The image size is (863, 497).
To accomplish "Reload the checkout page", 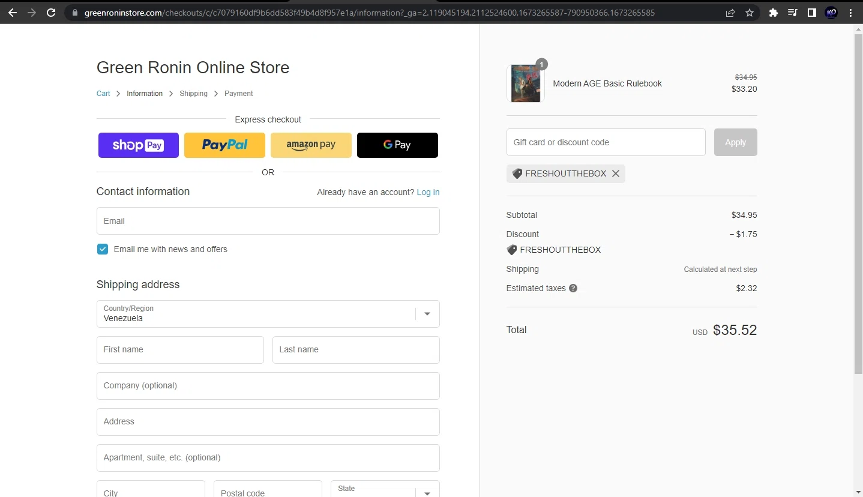I will (x=52, y=13).
